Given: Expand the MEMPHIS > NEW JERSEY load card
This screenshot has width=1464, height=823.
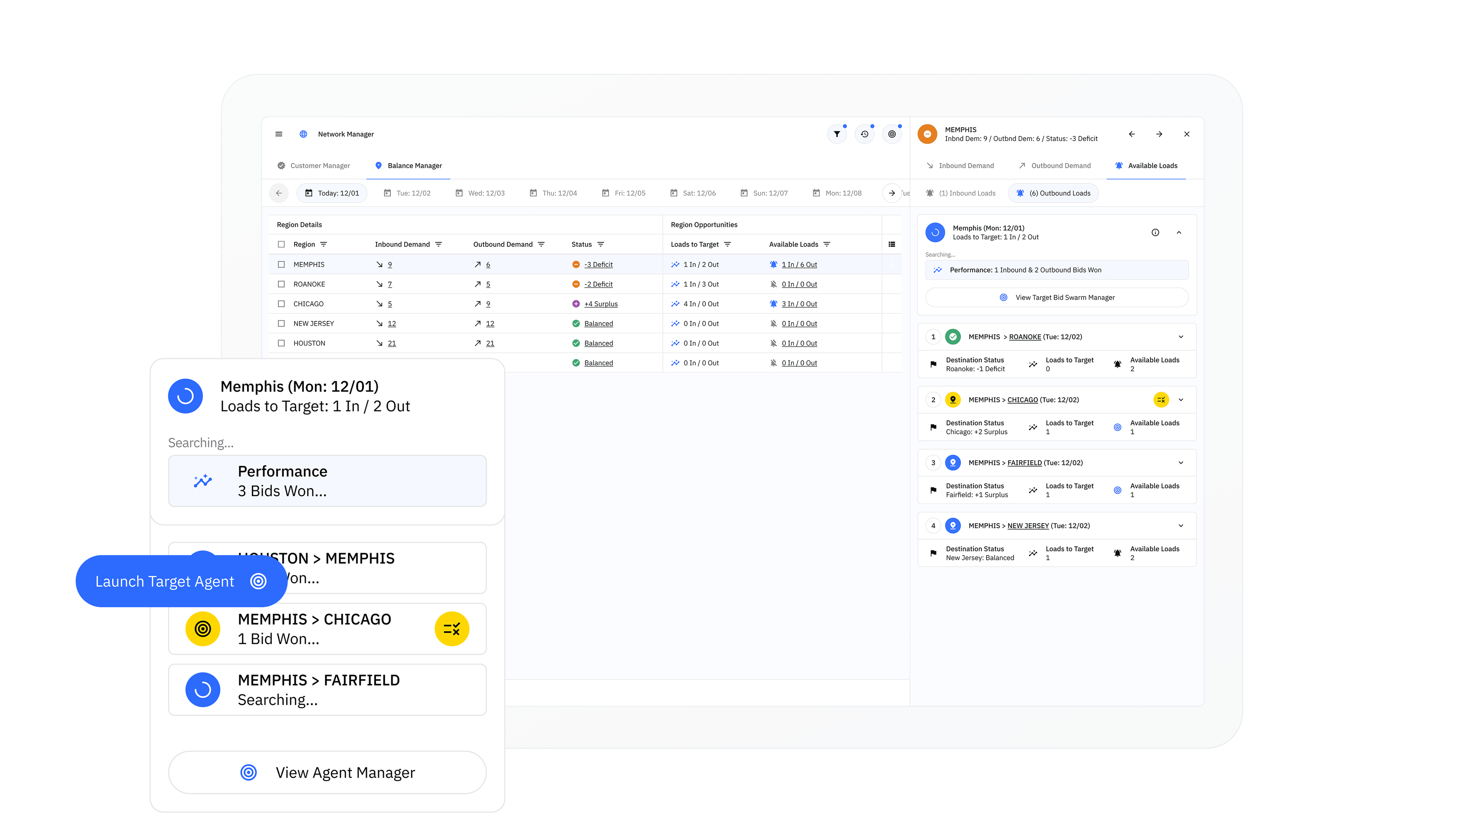Looking at the screenshot, I should 1181,525.
